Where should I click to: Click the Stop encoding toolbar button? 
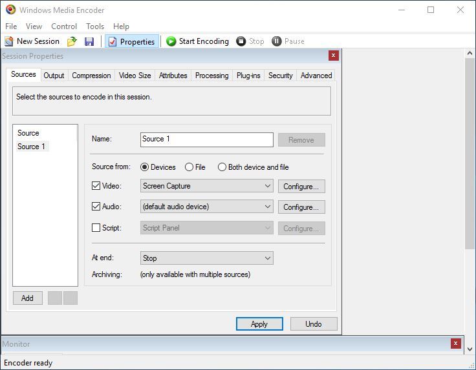(250, 41)
